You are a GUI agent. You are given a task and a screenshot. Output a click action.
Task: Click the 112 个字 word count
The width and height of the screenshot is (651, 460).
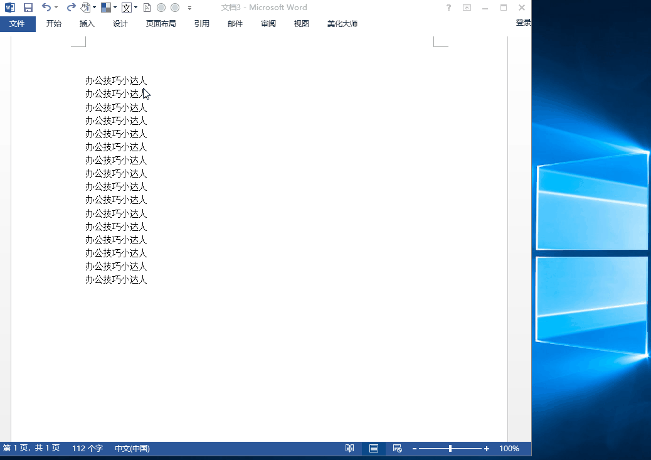pyautogui.click(x=87, y=449)
